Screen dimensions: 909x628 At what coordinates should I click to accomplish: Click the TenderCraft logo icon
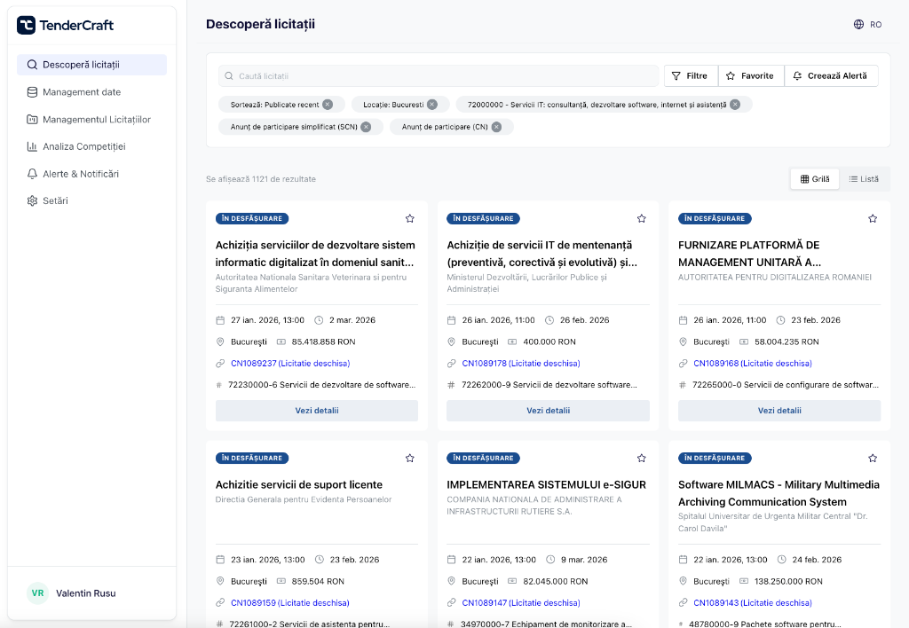26,25
